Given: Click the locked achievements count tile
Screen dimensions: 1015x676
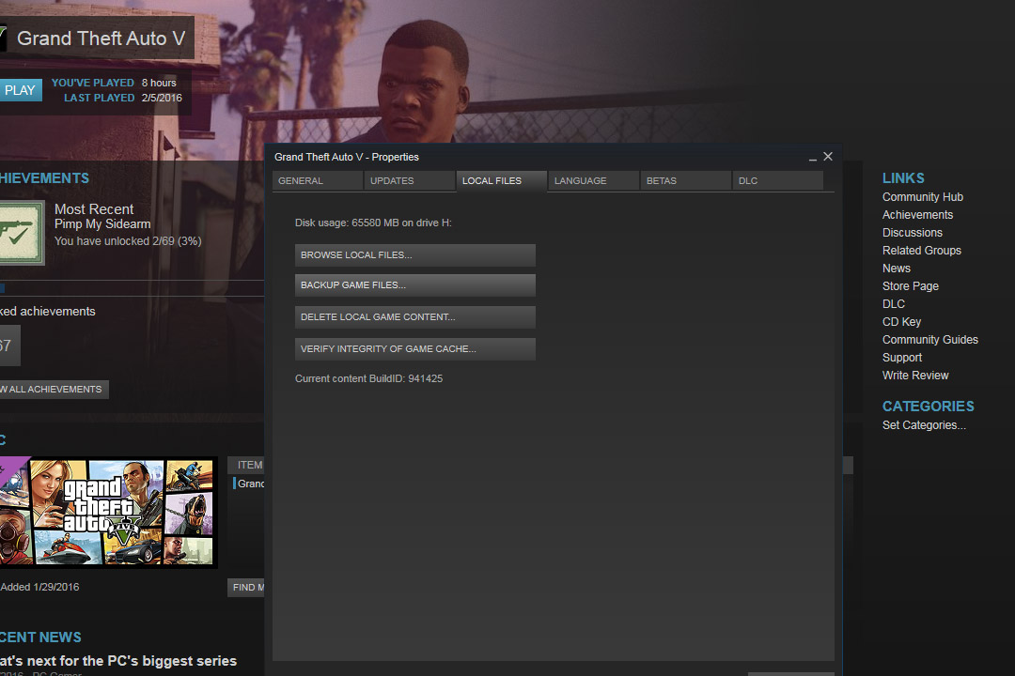Looking at the screenshot, I should click(9, 346).
